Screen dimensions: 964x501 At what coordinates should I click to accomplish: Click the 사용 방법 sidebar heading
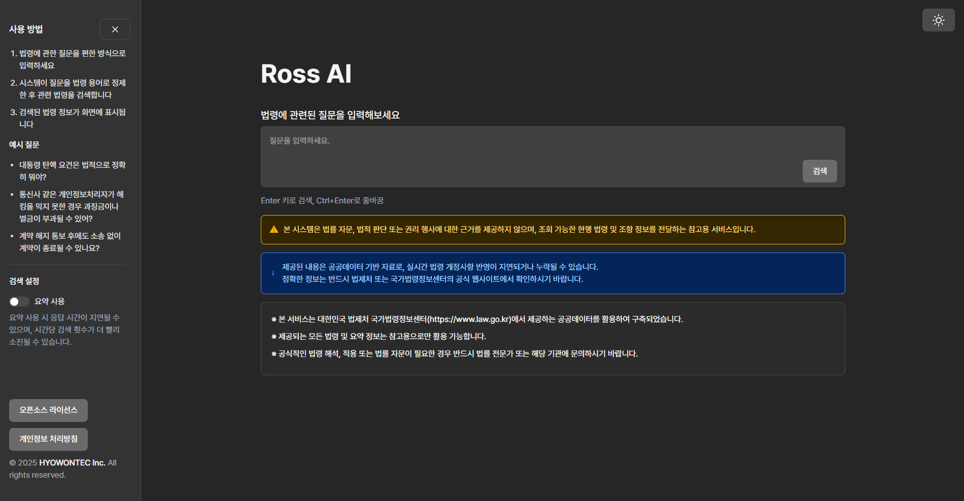tap(26, 29)
